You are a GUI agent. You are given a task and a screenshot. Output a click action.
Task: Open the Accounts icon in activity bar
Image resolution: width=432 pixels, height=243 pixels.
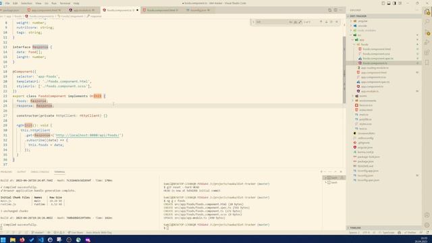click(427, 215)
